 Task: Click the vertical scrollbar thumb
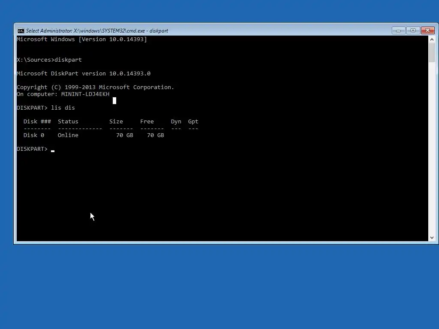pyautogui.click(x=432, y=53)
